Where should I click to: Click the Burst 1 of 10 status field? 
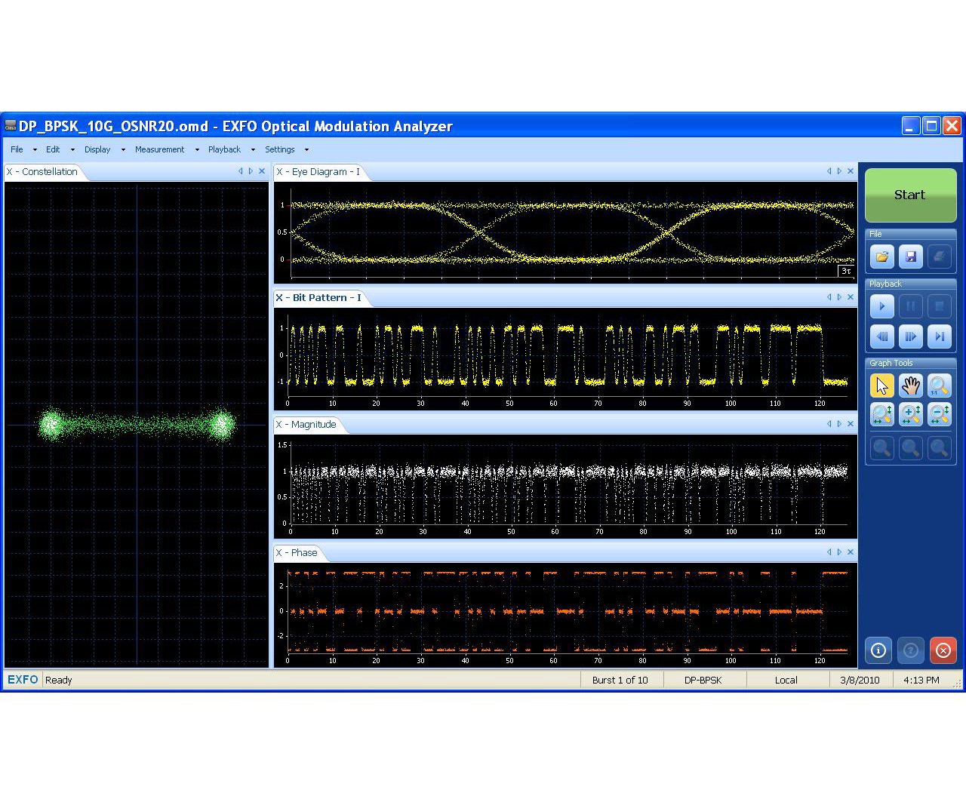[620, 680]
